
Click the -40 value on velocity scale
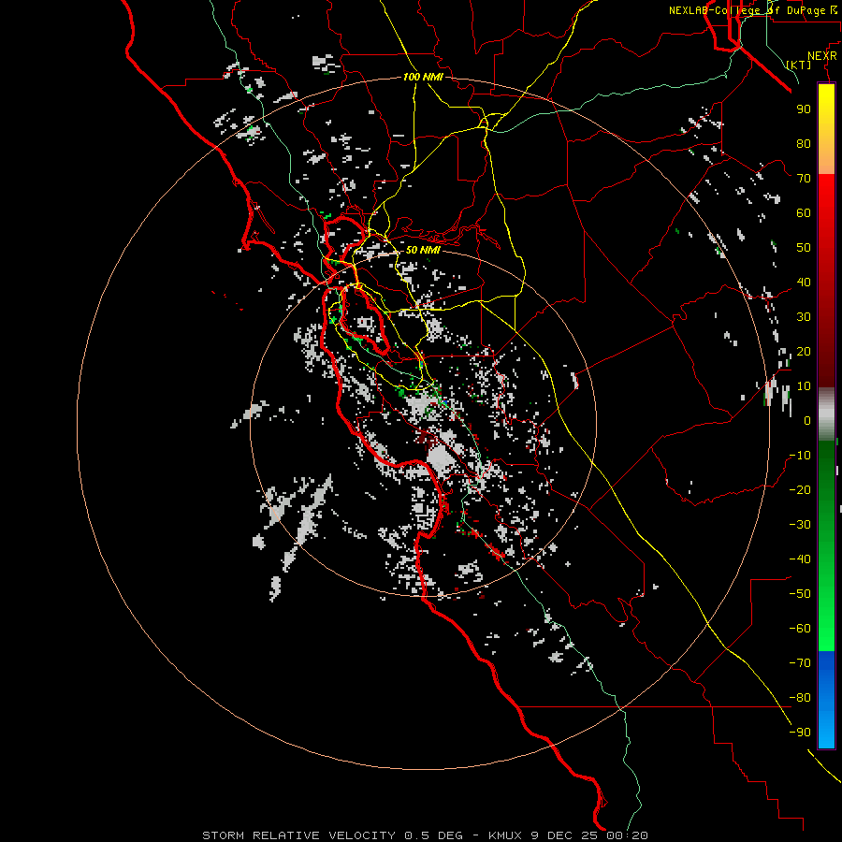click(x=800, y=559)
